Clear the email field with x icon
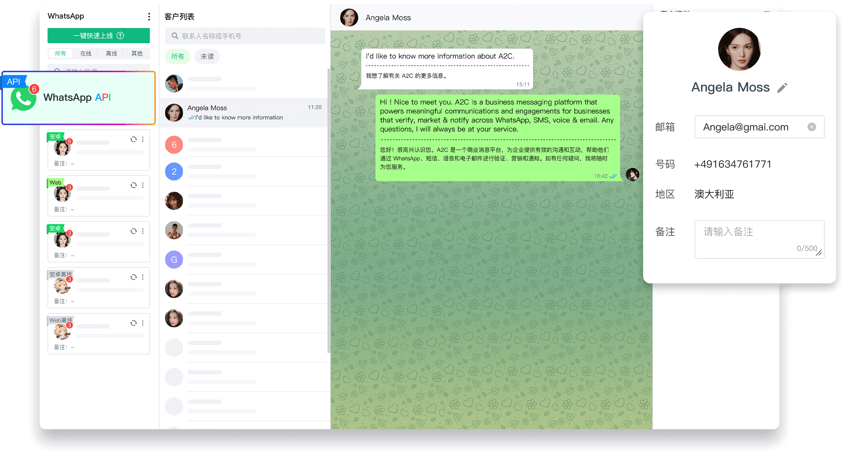The height and width of the screenshot is (456, 845). click(x=812, y=127)
